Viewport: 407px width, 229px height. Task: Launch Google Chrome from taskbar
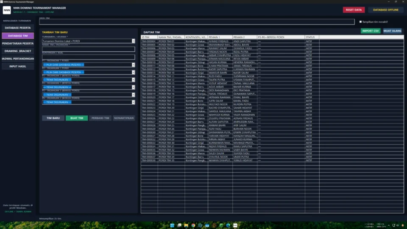(193, 225)
